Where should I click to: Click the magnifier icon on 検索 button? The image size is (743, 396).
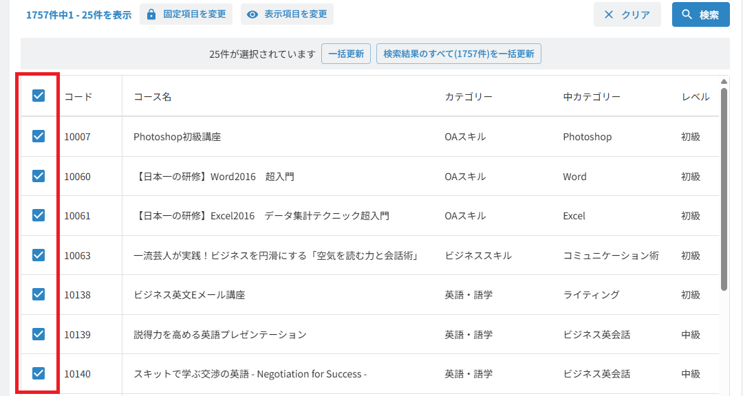tap(687, 14)
